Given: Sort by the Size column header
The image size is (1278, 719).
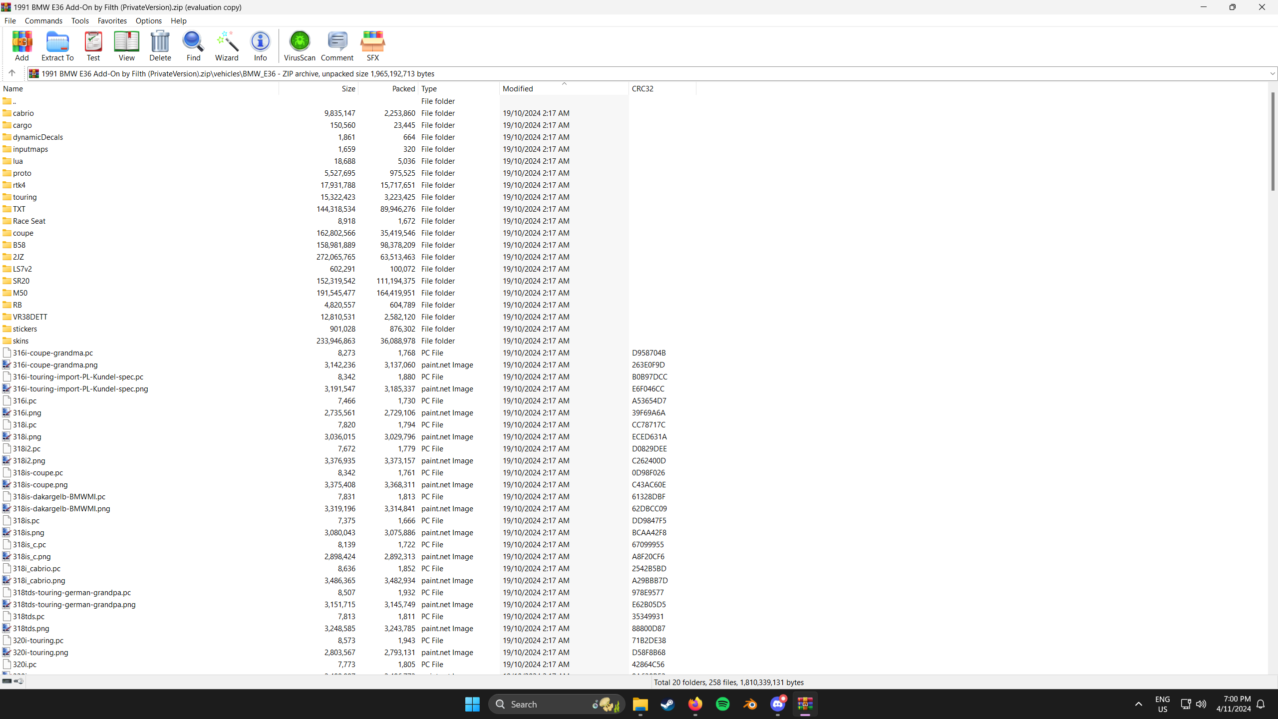Looking at the screenshot, I should [x=319, y=88].
